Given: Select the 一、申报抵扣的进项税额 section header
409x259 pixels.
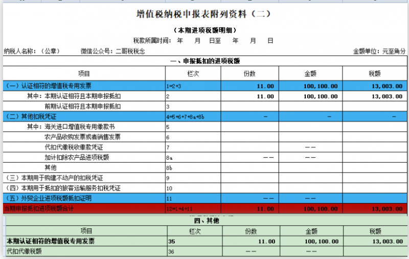Looking at the screenshot, I should [x=204, y=61].
